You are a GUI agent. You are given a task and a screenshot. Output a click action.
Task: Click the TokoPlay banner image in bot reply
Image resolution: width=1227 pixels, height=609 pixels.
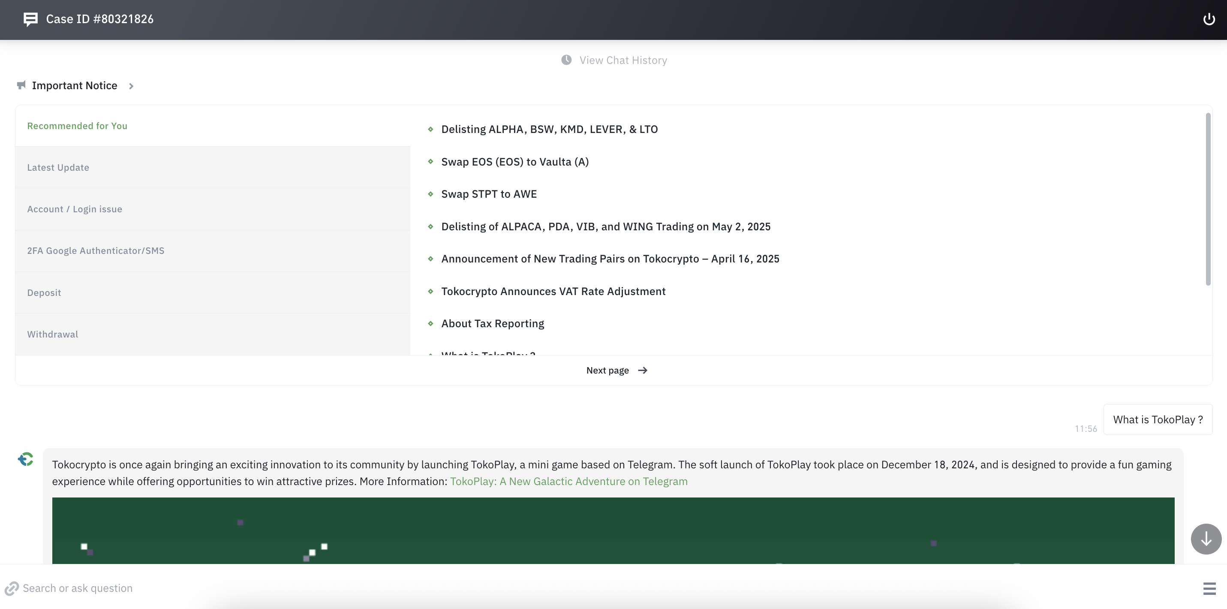click(x=613, y=531)
